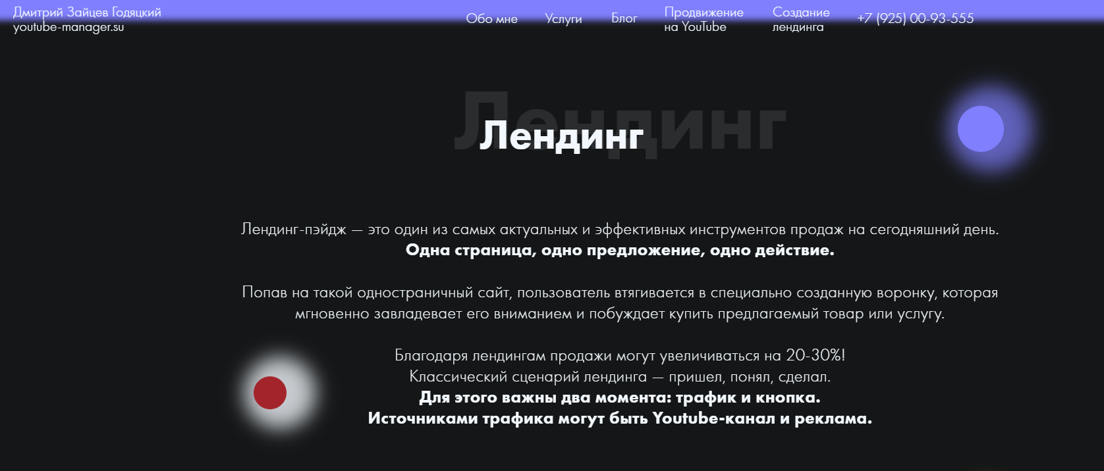Click the line starting Попав на такой
This screenshot has height=471, width=1104.
[x=619, y=293]
